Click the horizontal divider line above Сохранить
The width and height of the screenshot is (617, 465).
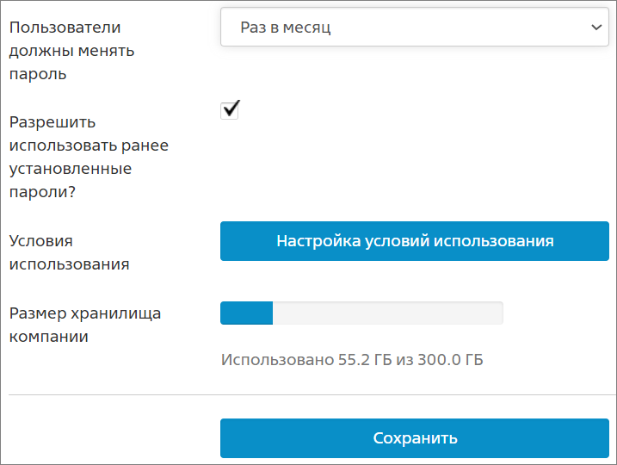pos(312,394)
